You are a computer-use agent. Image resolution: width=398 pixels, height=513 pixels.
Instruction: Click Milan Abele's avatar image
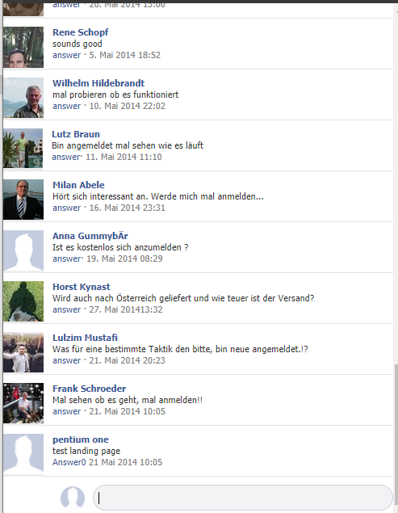(23, 200)
